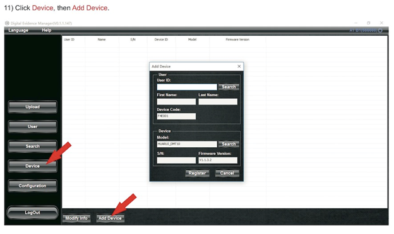This screenshot has height=234, width=394.
Task: Click the Name column header
Action: (102, 40)
